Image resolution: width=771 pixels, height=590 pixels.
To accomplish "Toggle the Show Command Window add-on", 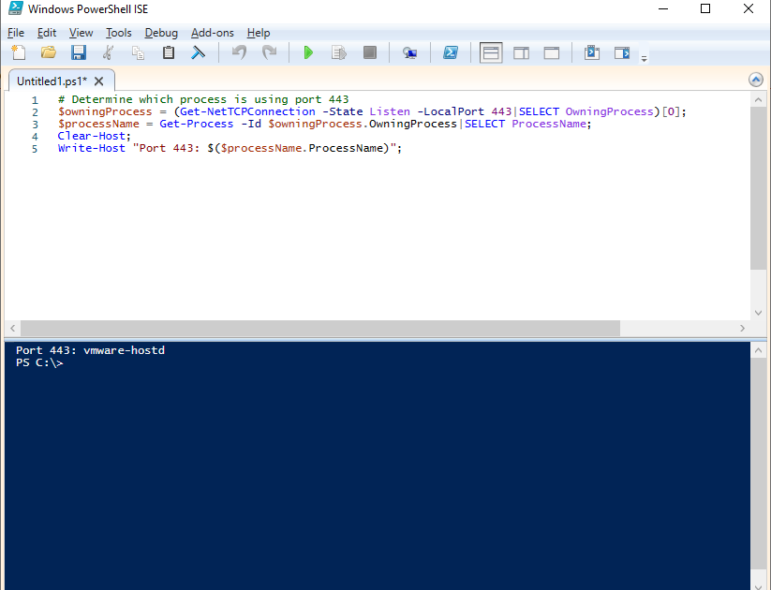I will click(591, 52).
